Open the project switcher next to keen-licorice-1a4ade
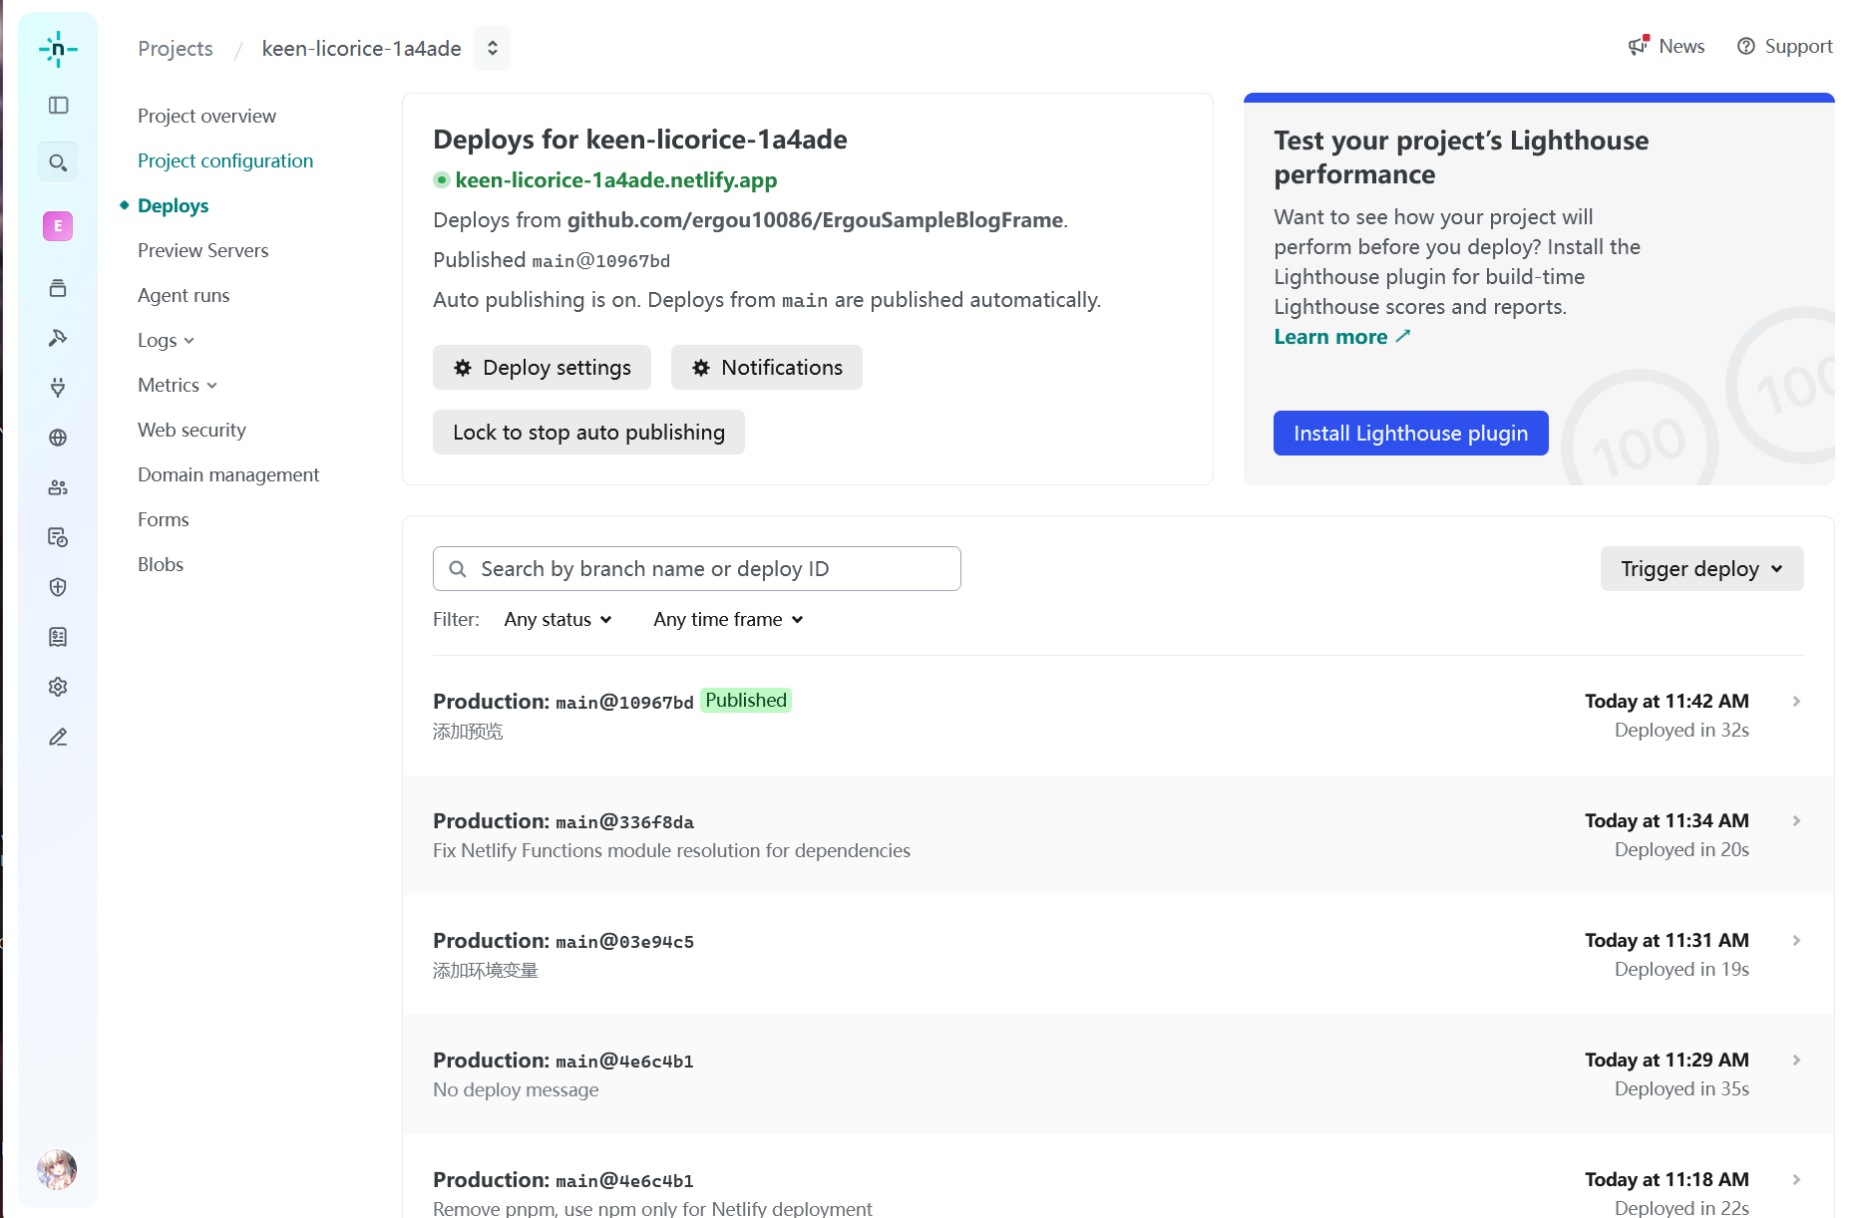This screenshot has width=1862, height=1218. click(492, 48)
